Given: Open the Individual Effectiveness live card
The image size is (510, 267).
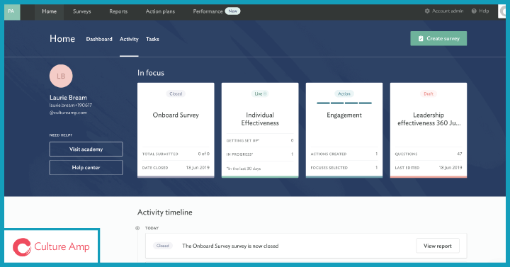Looking at the screenshot, I should click(x=260, y=130).
